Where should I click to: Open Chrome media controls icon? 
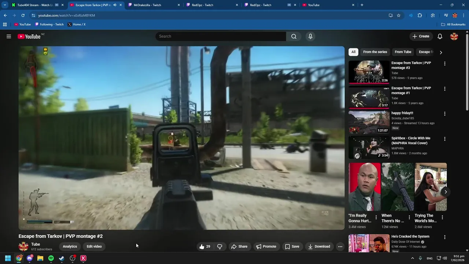446,15
